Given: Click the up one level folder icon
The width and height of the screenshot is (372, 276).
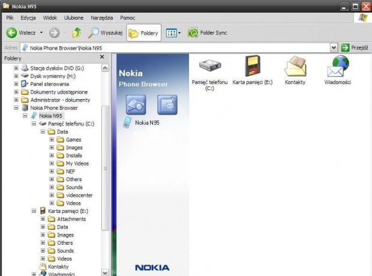Looking at the screenshot, I should (x=76, y=32).
